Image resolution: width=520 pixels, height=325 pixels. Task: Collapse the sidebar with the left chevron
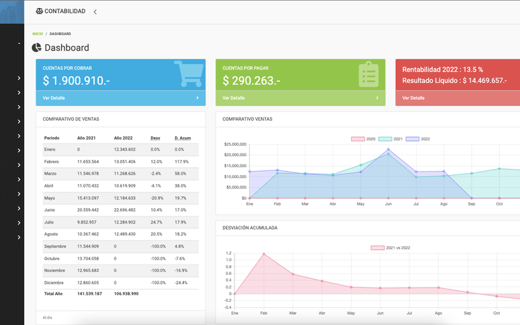tap(95, 12)
